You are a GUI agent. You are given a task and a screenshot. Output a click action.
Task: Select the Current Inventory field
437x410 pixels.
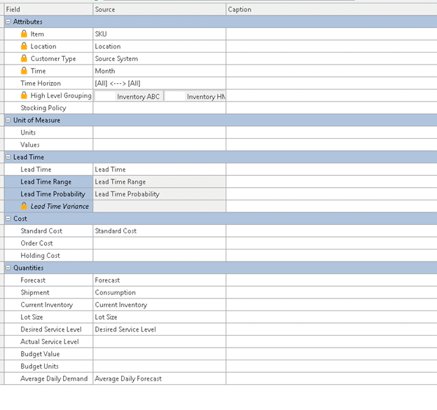tap(48, 305)
